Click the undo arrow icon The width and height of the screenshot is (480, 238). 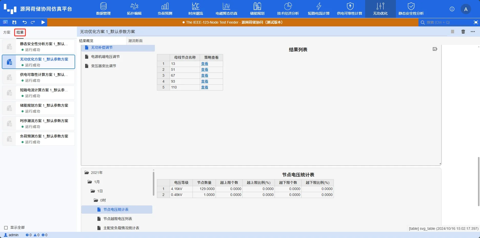point(24,22)
